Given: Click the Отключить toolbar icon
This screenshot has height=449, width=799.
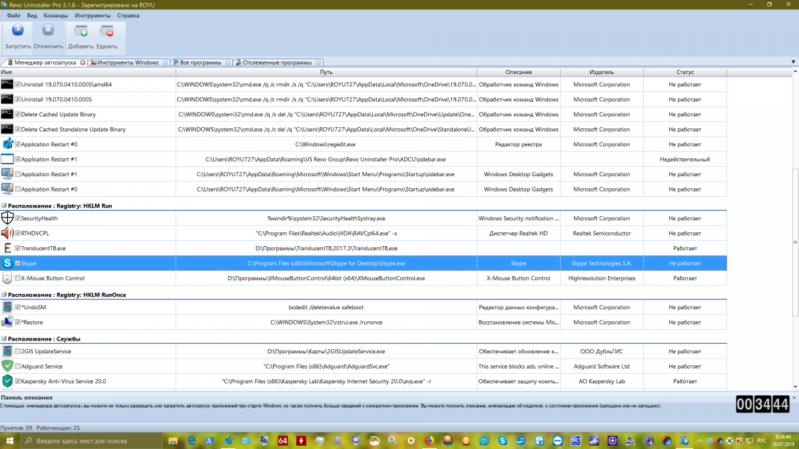Looking at the screenshot, I should [x=48, y=31].
